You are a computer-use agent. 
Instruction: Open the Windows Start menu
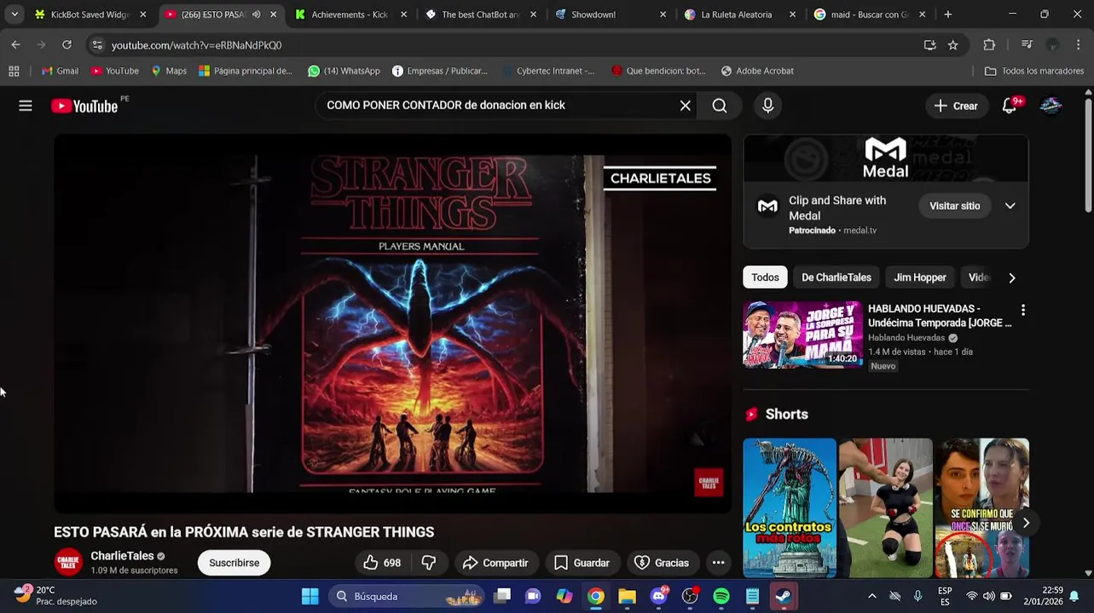pyautogui.click(x=310, y=596)
